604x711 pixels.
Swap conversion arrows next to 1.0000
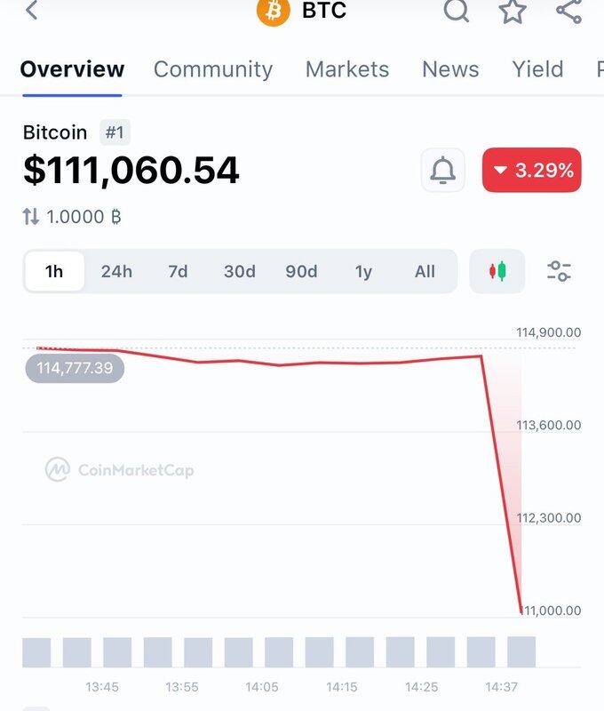pos(31,217)
